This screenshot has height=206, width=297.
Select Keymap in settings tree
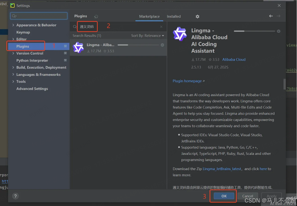[x=23, y=32]
